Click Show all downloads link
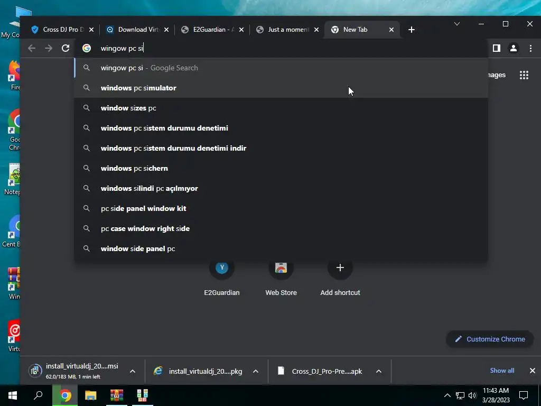This screenshot has width=541, height=406. point(502,371)
